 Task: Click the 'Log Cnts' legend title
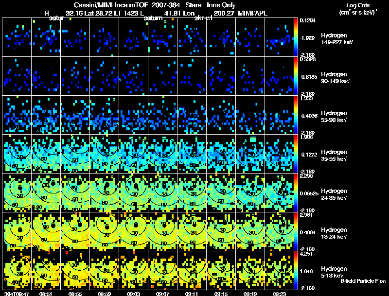[358, 5]
